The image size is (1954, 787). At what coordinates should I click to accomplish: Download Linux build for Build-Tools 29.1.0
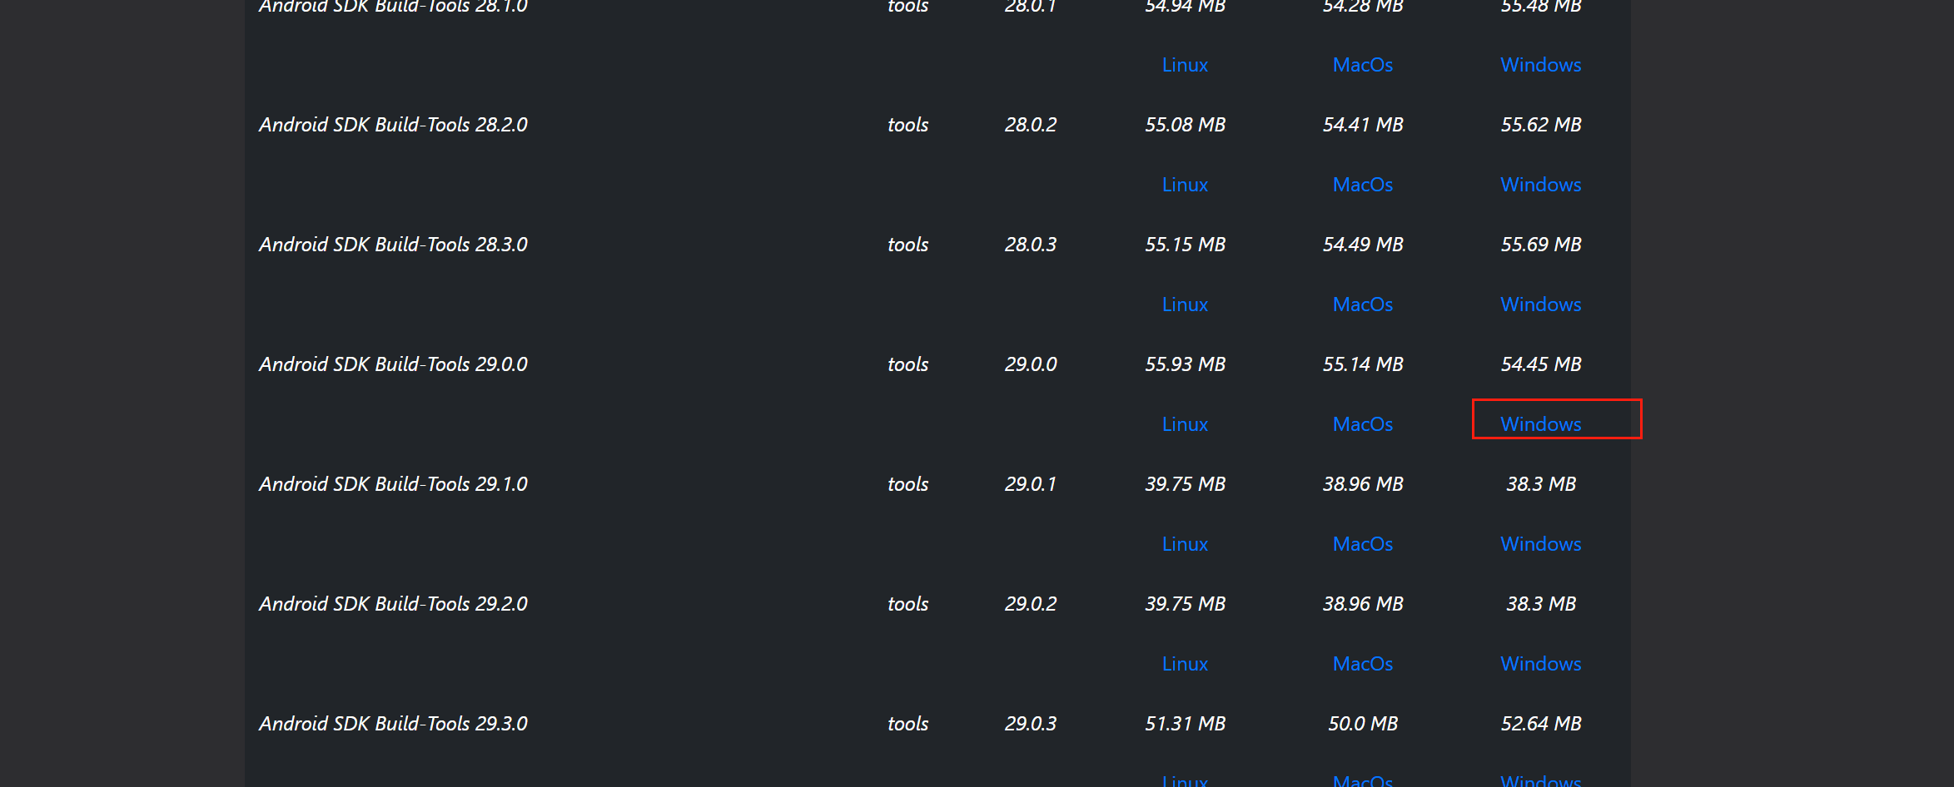coord(1185,544)
